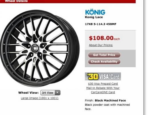Open Large Image (1001 x 1001) link

(40, 98)
